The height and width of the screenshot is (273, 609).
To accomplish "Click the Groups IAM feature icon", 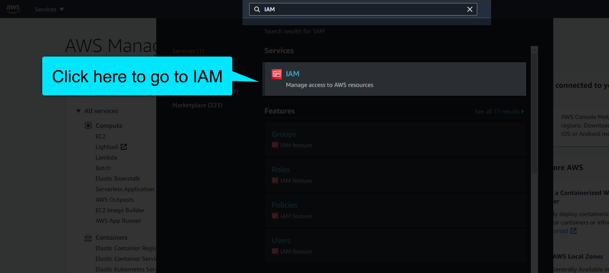I will point(275,145).
